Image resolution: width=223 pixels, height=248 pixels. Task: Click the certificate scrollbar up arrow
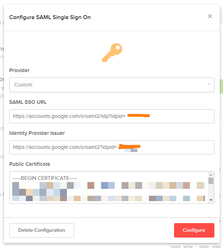click(x=211, y=175)
